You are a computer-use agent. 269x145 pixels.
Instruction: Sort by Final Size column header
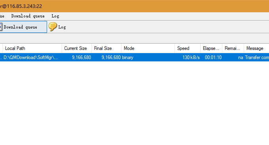[x=106, y=48]
